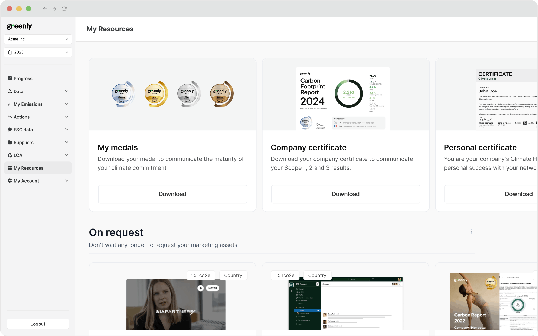Screen dimensions: 538x336
Task: Go back with the browser back arrow
Action: point(45,9)
